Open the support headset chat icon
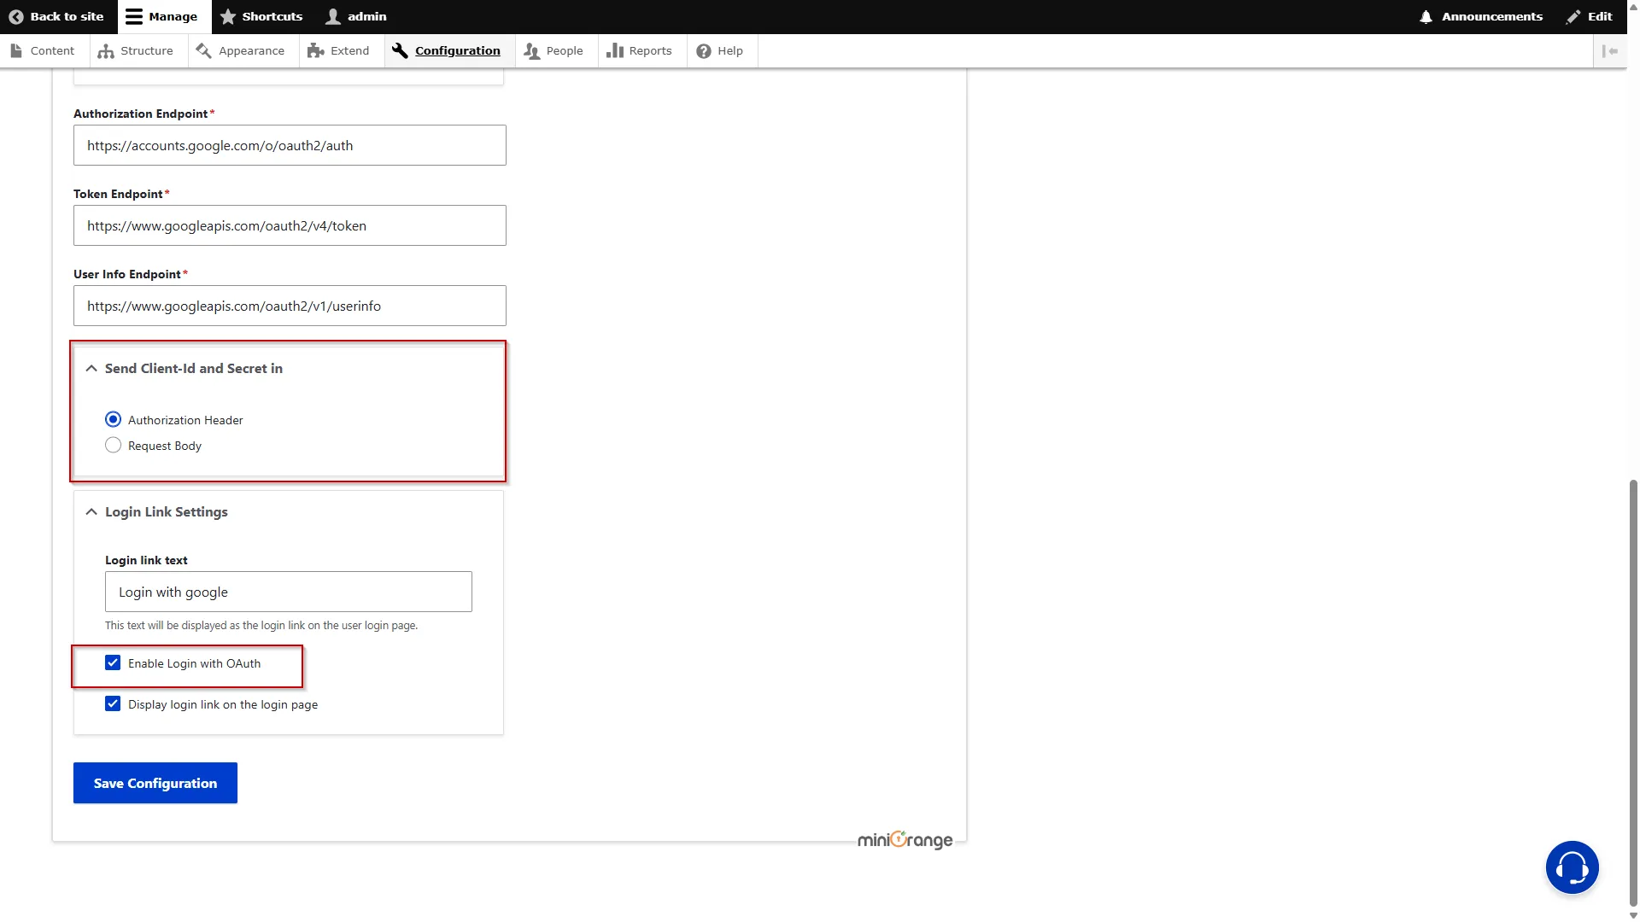Viewport: 1640px width, 922px height. (x=1572, y=867)
